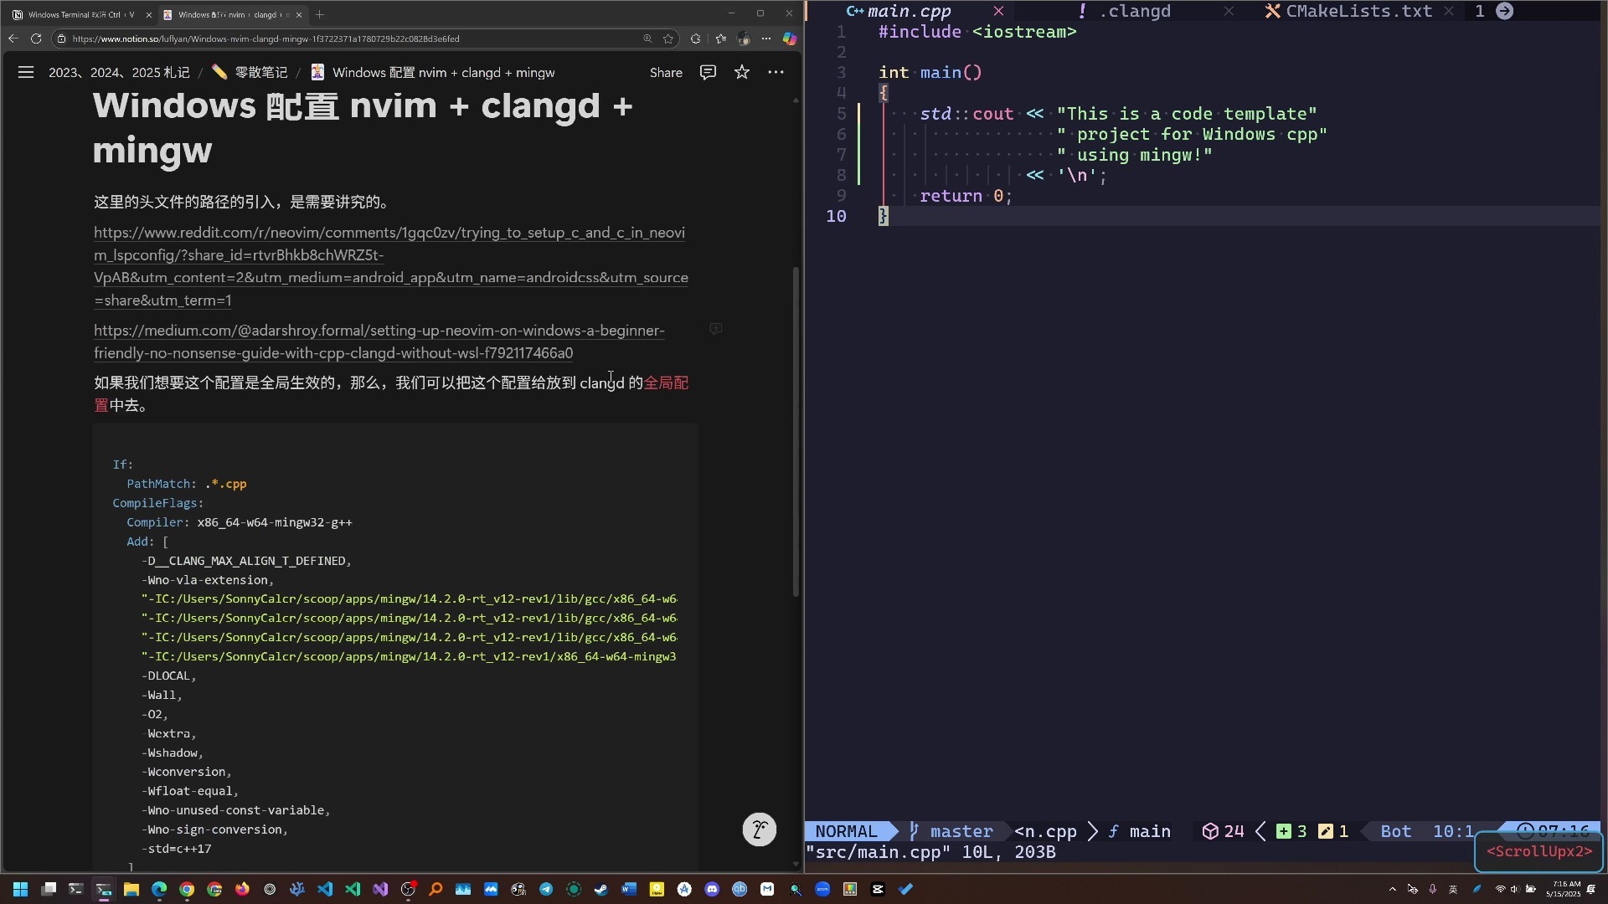Image resolution: width=1608 pixels, height=904 pixels.
Task: Click the comment bubble beside the medium link
Action: click(716, 329)
